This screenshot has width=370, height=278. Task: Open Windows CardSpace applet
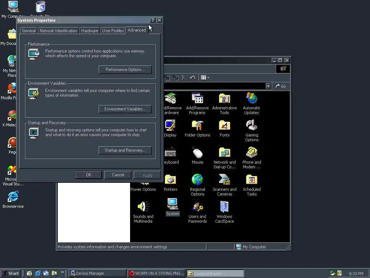pos(224,212)
